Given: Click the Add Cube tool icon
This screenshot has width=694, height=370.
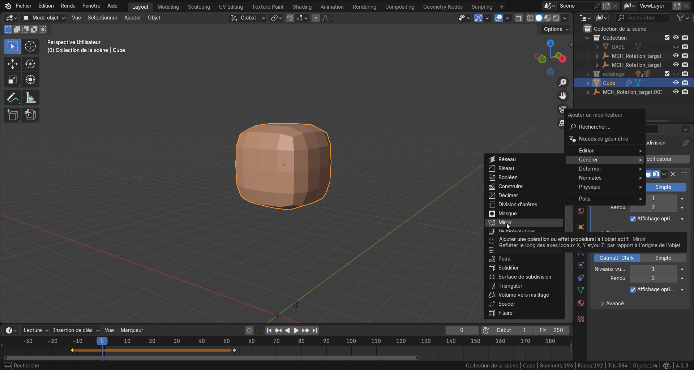Looking at the screenshot, I should (13, 115).
